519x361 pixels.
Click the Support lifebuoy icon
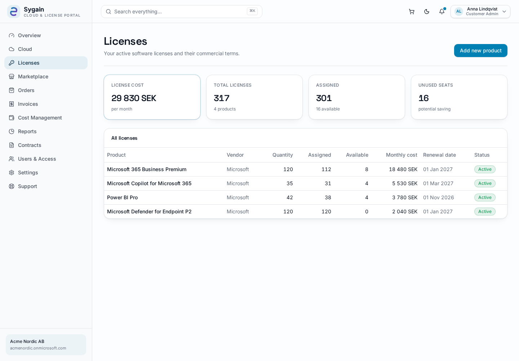click(12, 186)
